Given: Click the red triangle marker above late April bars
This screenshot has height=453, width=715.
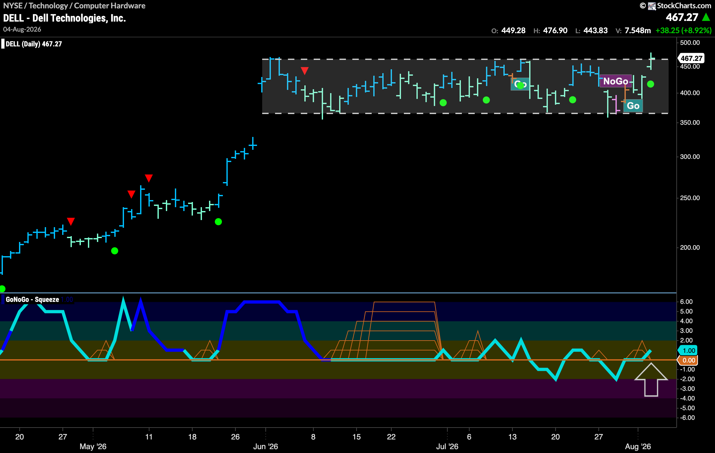Looking at the screenshot, I should pyautogui.click(x=71, y=221).
